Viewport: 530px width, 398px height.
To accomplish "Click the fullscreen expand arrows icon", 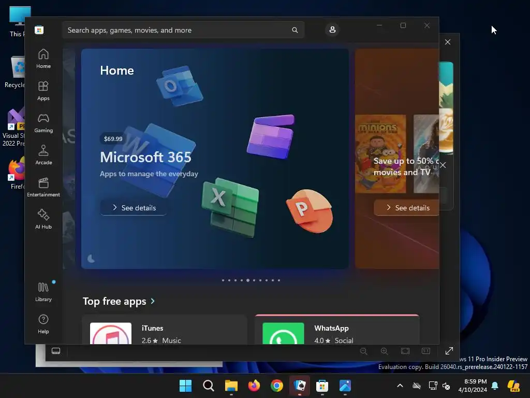I will (449, 351).
